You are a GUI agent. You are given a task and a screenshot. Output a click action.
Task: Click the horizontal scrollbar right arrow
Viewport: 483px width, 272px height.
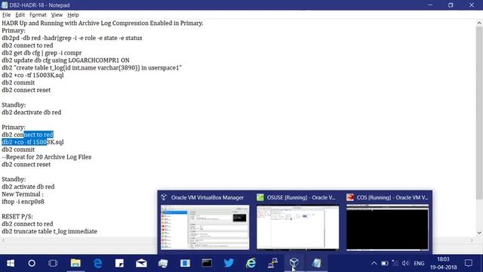click(x=472, y=240)
